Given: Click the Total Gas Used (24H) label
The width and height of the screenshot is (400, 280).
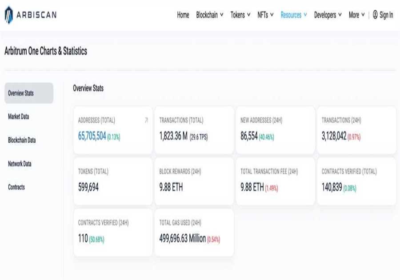Looking at the screenshot, I should pyautogui.click(x=180, y=223).
